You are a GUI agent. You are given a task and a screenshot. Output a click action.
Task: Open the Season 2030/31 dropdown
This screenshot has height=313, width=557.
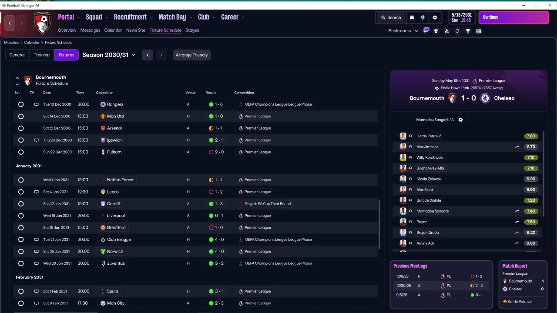coord(109,55)
